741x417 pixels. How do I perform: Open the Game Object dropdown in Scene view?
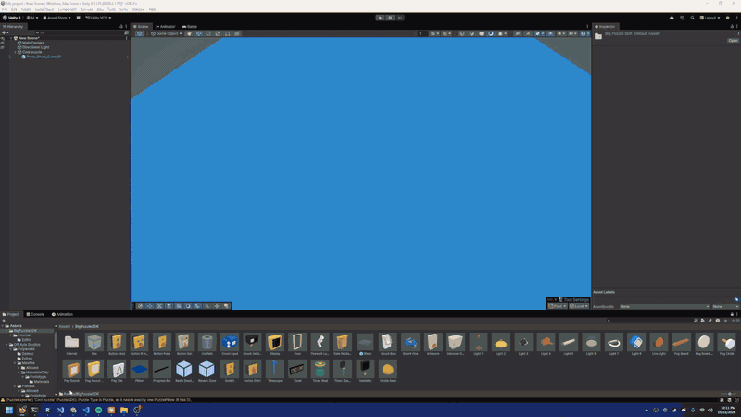pos(167,33)
